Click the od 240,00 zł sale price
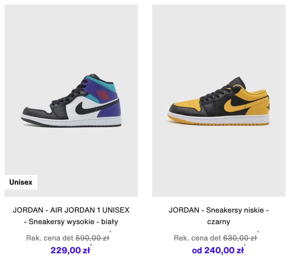 click(x=217, y=250)
